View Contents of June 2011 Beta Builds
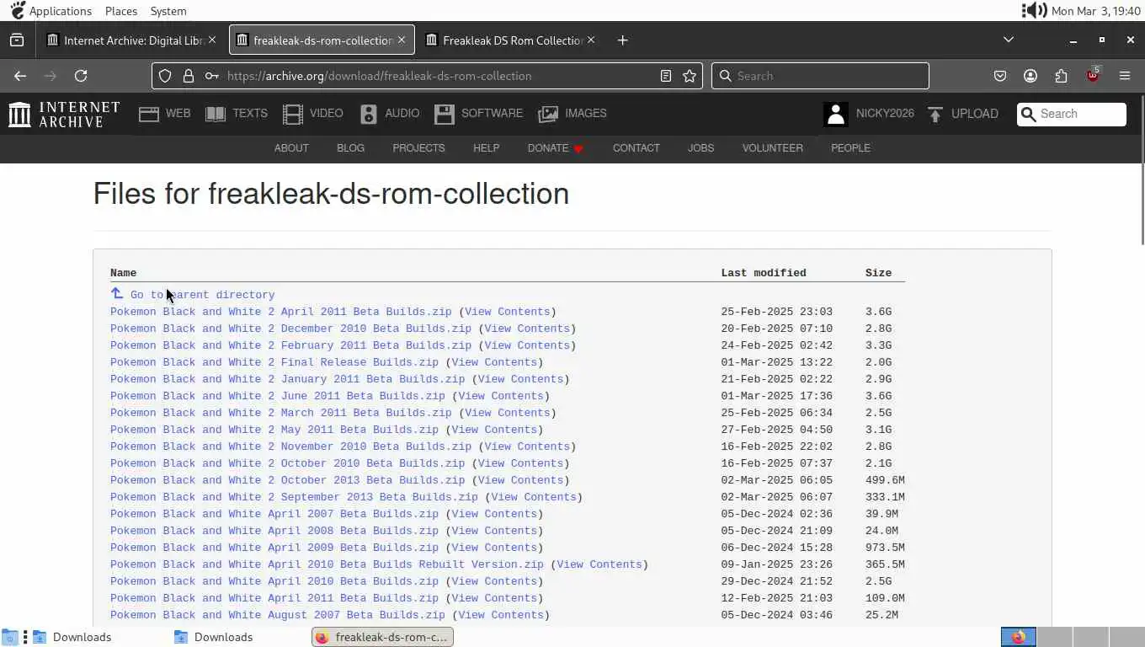This screenshot has height=647, width=1145. (500, 396)
